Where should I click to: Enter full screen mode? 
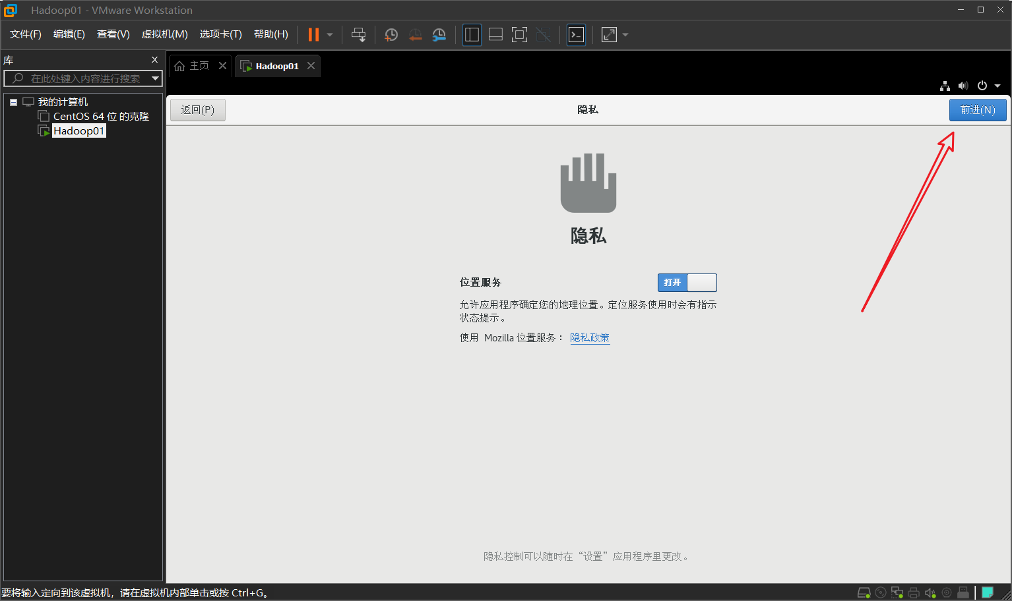pos(519,35)
